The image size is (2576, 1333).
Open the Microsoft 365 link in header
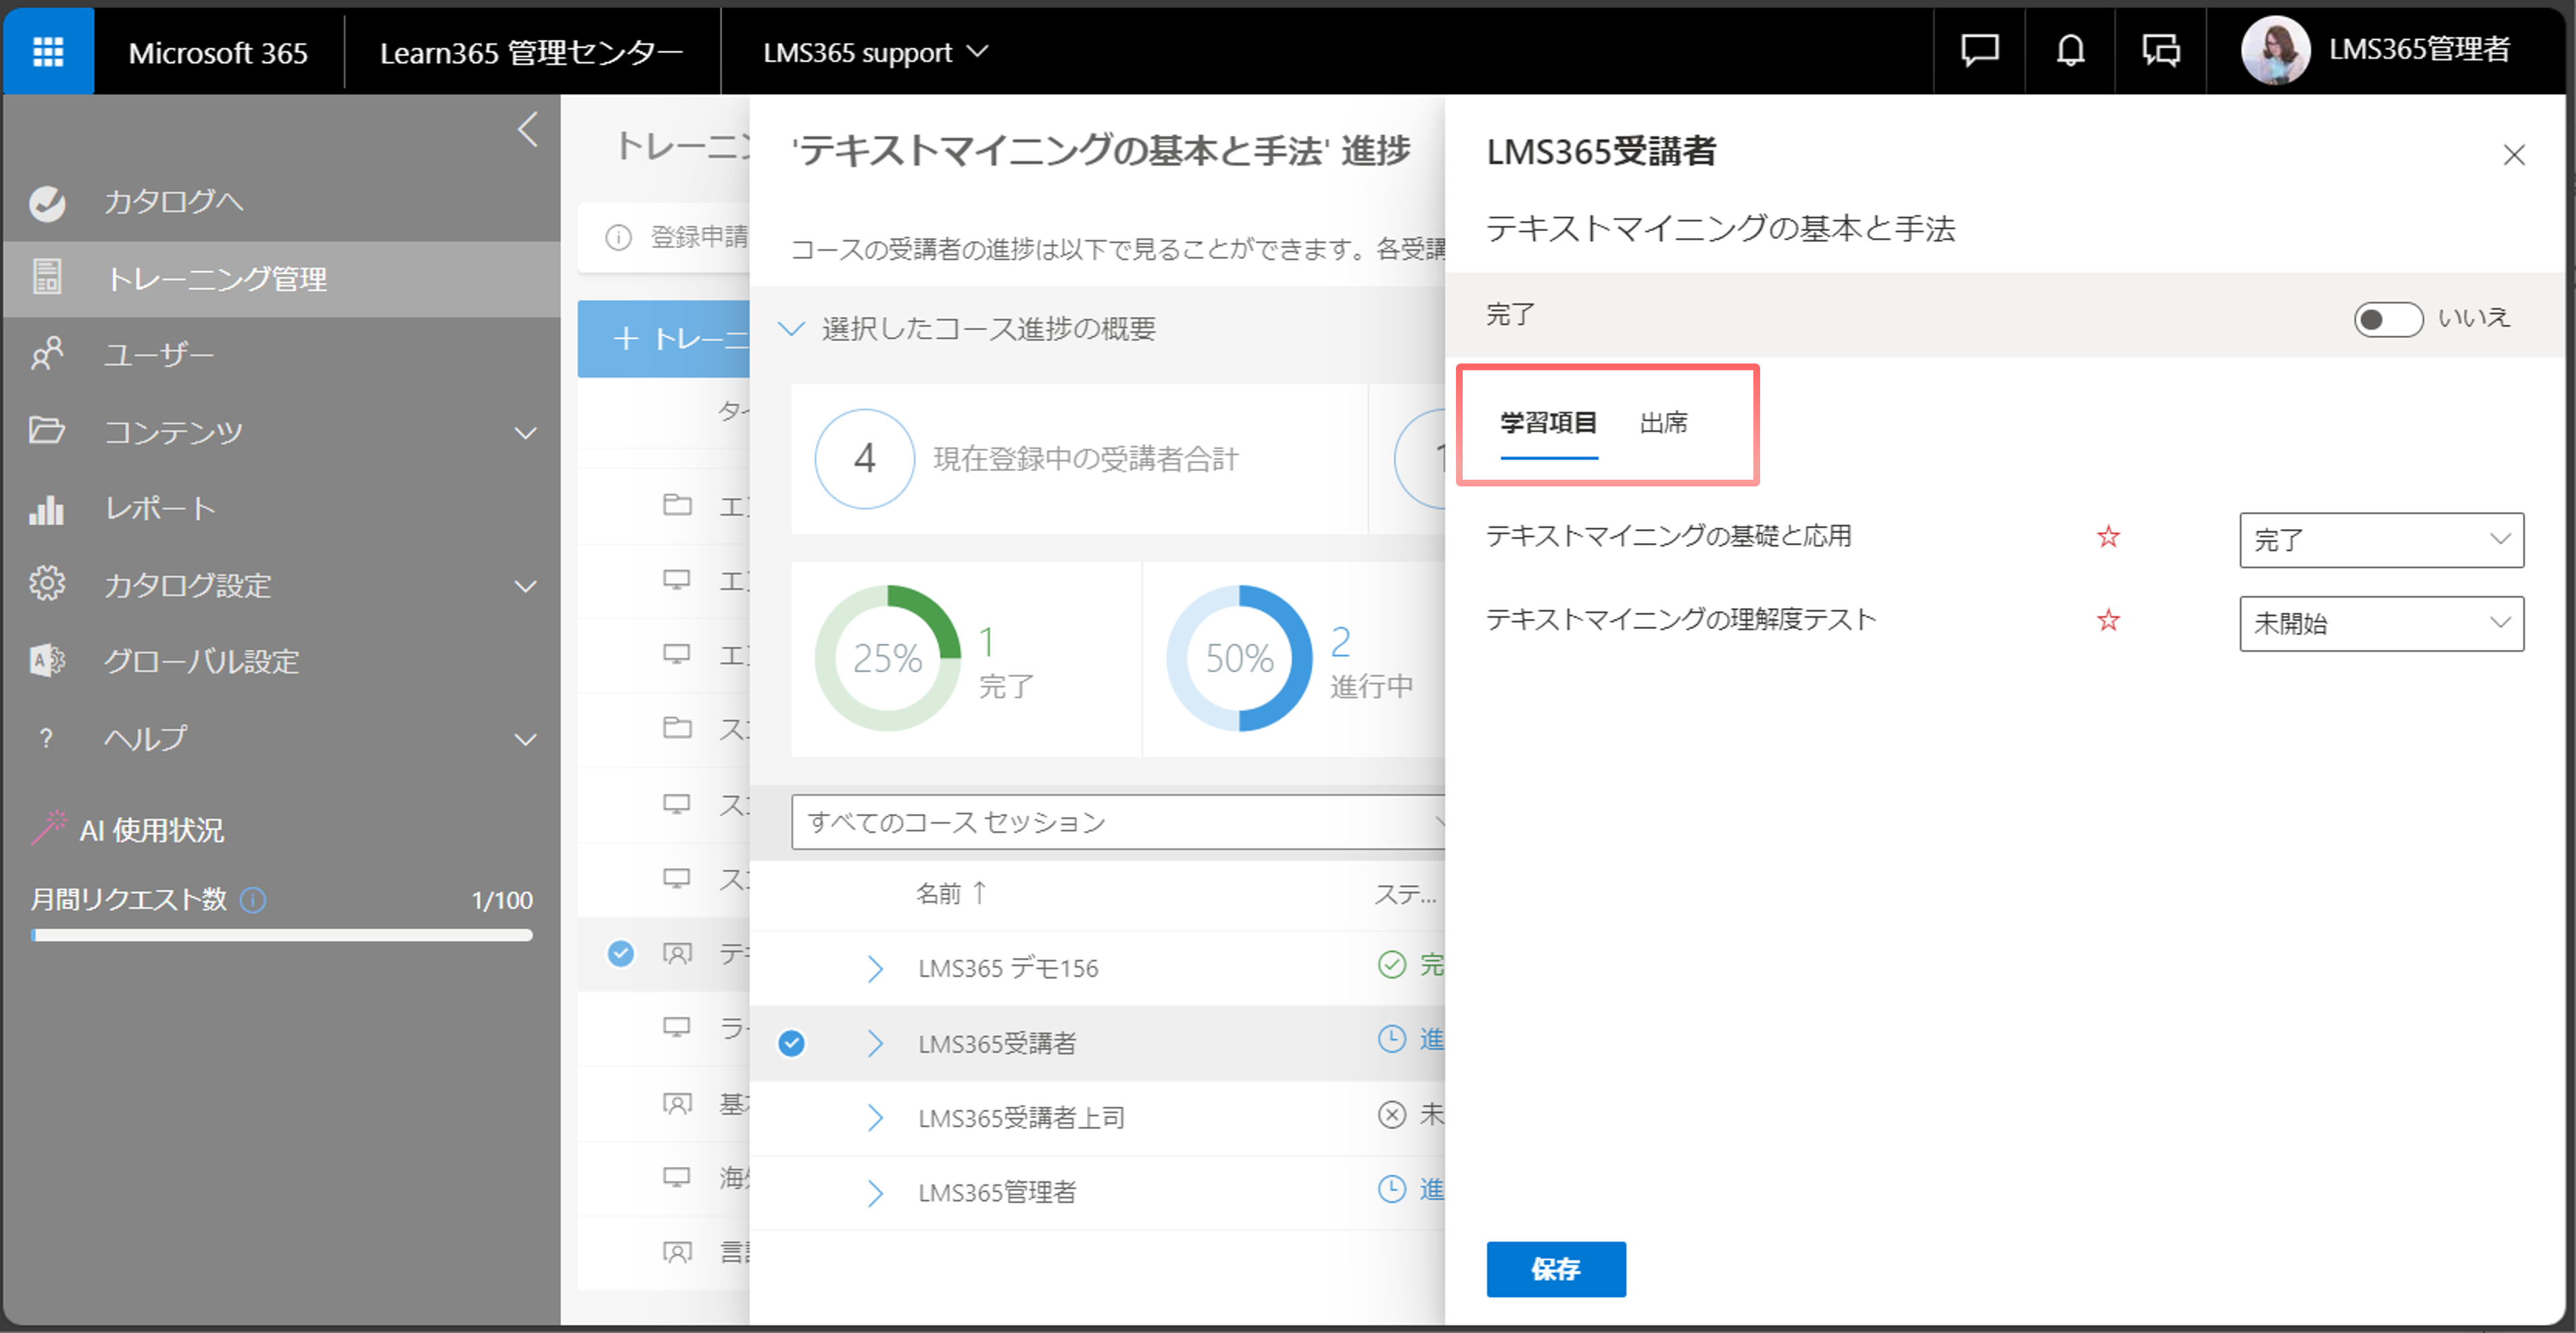(218, 52)
